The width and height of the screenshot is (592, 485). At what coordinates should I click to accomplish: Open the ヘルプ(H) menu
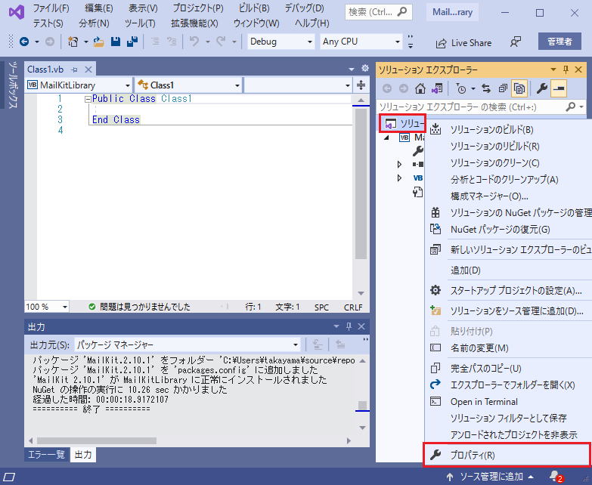[311, 23]
